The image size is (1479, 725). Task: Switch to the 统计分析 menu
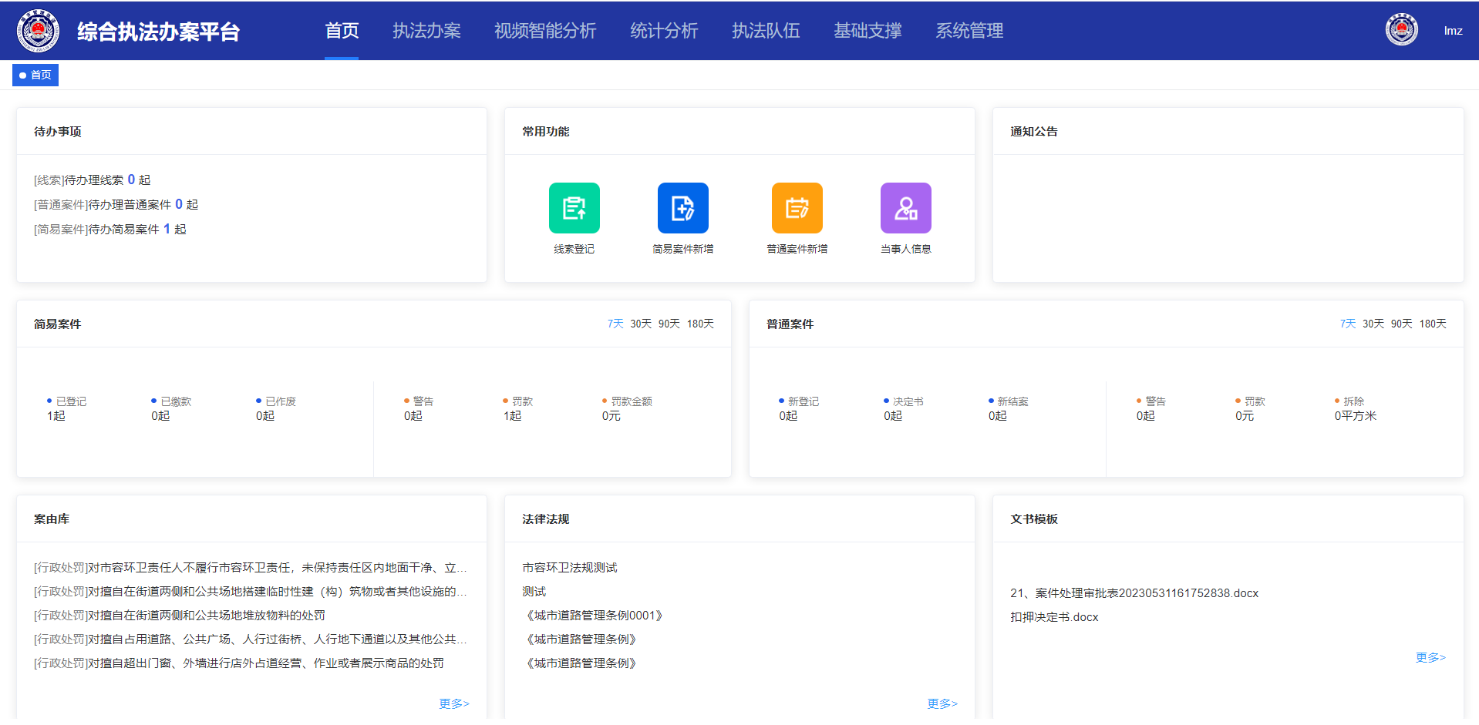[x=663, y=31]
